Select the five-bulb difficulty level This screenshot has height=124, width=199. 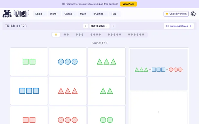[x=114, y=35]
